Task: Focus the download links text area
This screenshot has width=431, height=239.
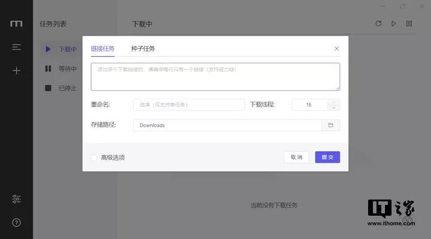Action: (215, 77)
